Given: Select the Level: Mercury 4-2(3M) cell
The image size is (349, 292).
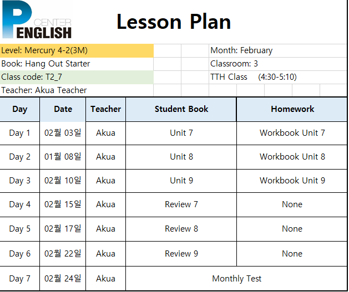Looking at the screenshot, I should [77, 50].
